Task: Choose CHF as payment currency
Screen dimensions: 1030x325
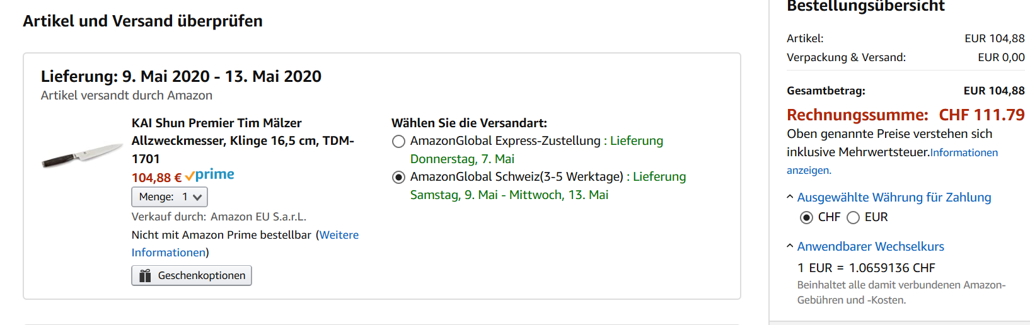Action: [806, 218]
